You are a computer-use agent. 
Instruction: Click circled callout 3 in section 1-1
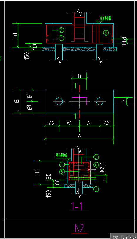tap(62, 164)
